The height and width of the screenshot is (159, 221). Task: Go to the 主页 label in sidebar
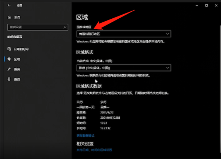[x=17, y=17]
